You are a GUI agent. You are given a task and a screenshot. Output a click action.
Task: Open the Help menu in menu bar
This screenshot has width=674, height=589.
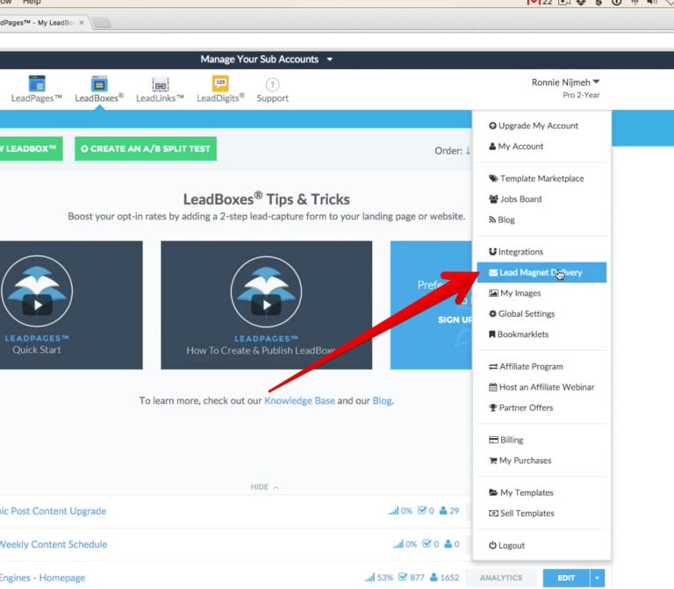(x=32, y=2)
